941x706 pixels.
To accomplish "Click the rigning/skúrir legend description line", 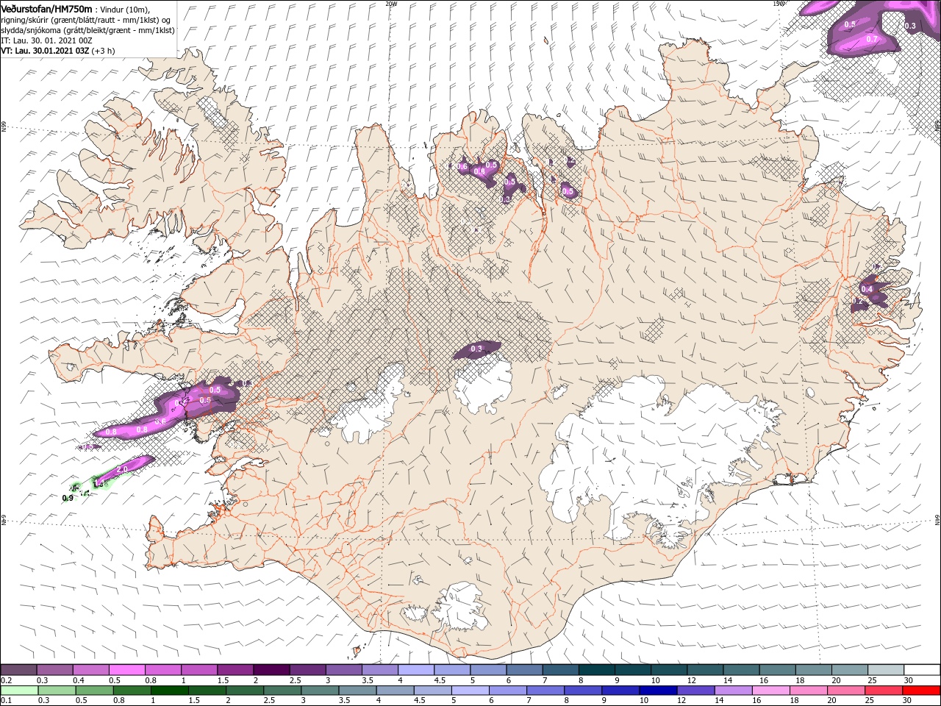I will coord(87,19).
